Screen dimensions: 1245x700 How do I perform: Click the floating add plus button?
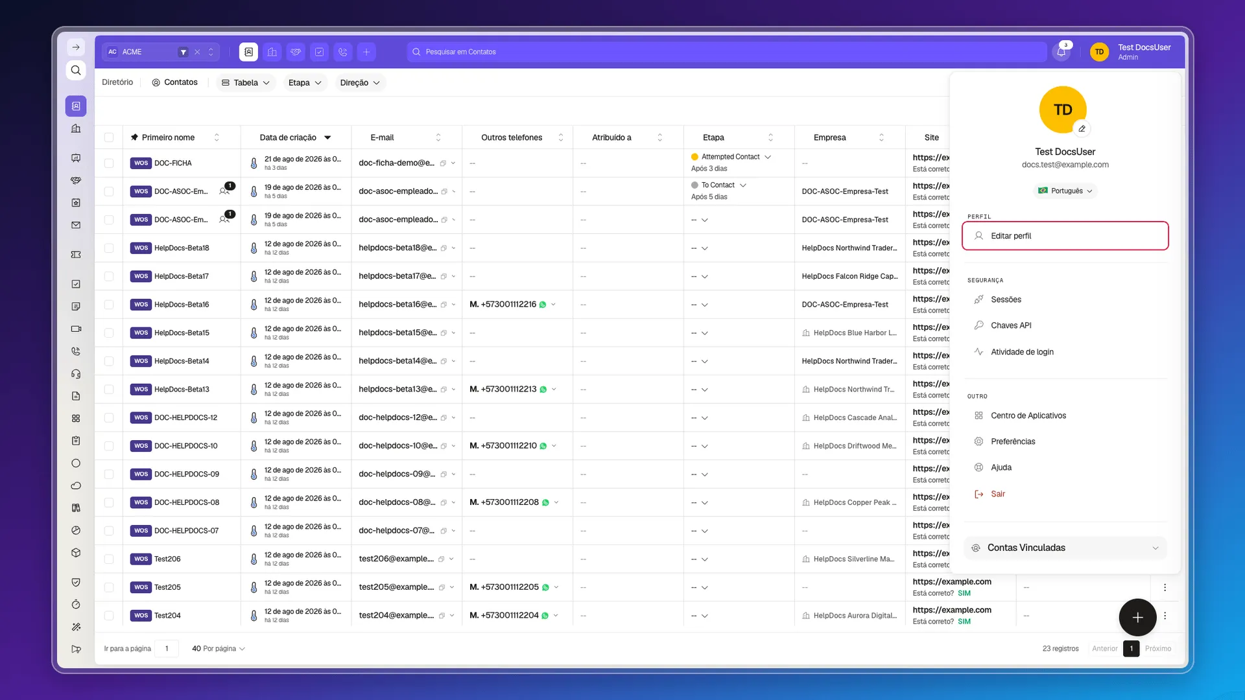(x=1137, y=618)
